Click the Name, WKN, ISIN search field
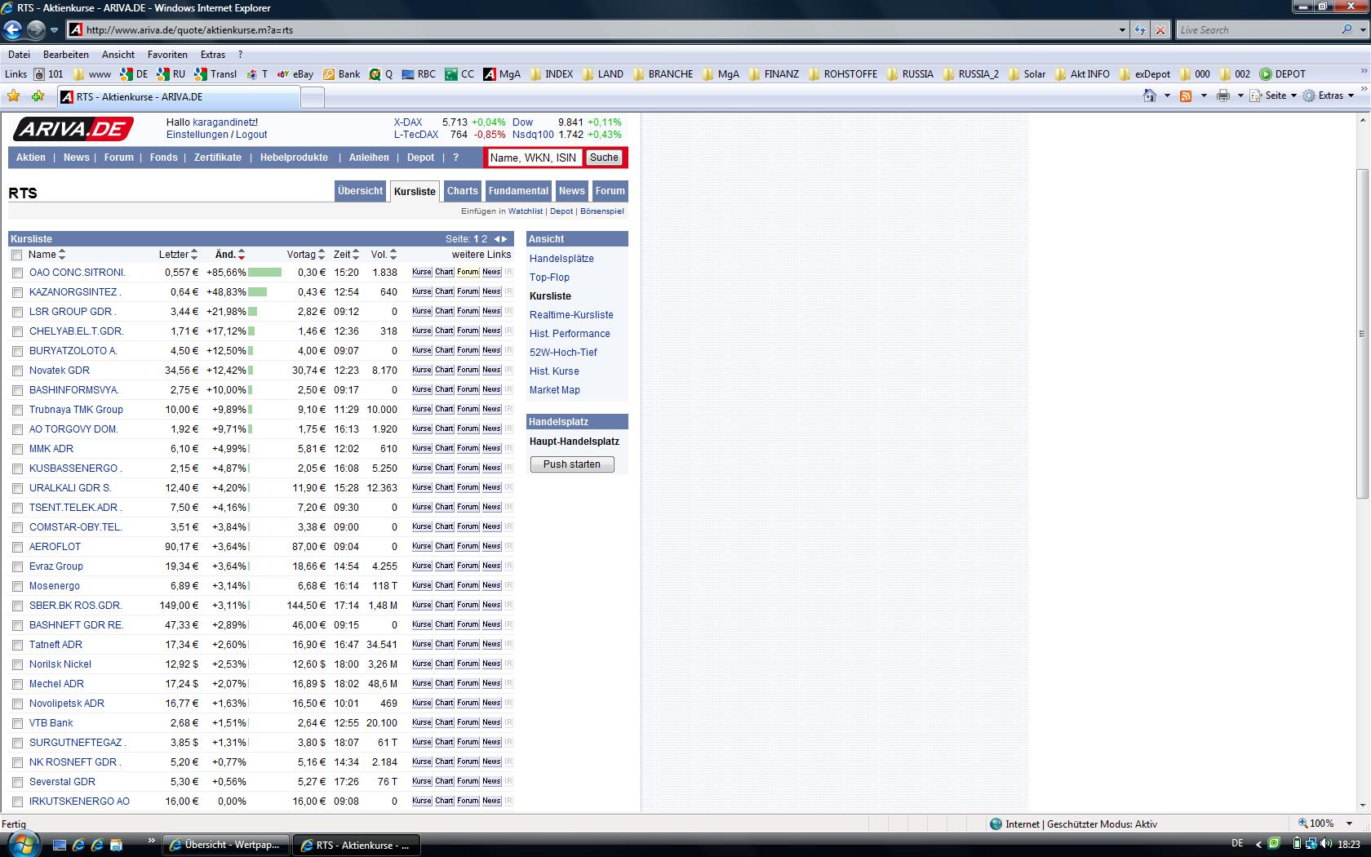 (534, 158)
